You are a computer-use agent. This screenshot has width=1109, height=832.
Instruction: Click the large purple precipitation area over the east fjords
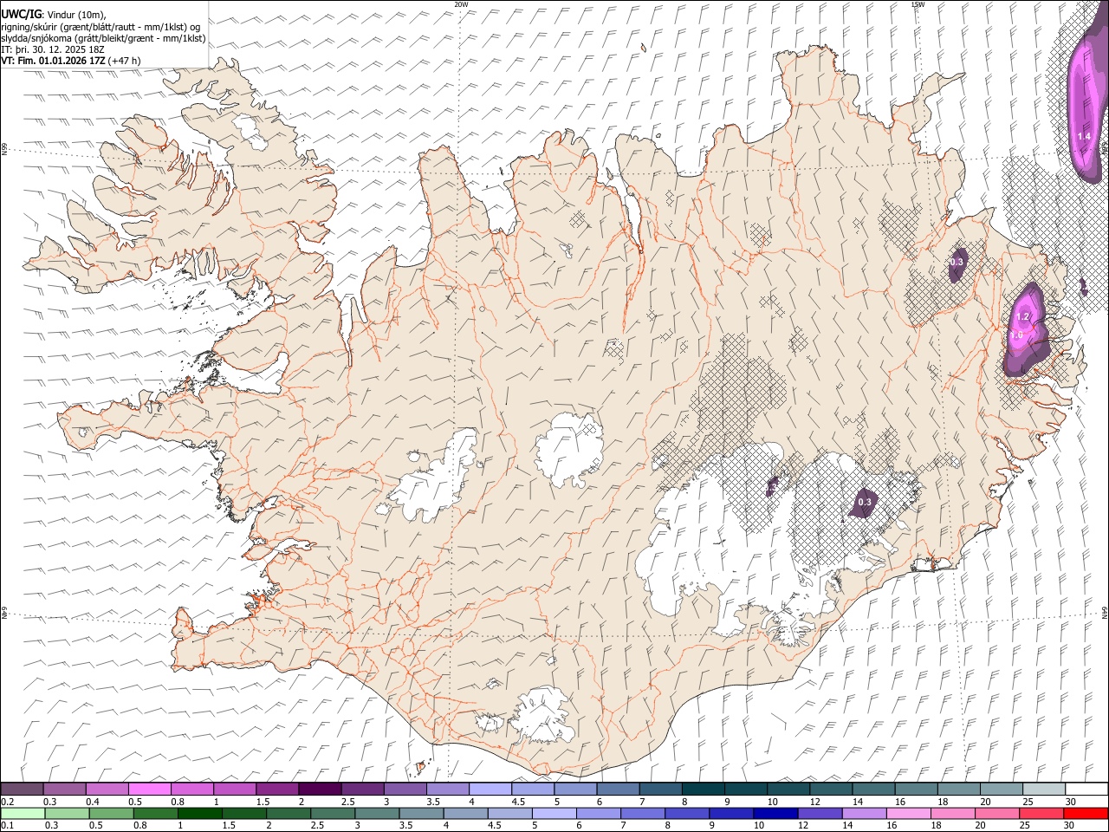click(x=1027, y=329)
